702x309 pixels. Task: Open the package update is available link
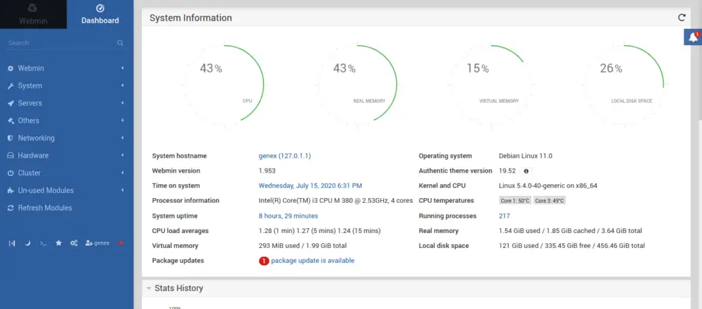313,261
